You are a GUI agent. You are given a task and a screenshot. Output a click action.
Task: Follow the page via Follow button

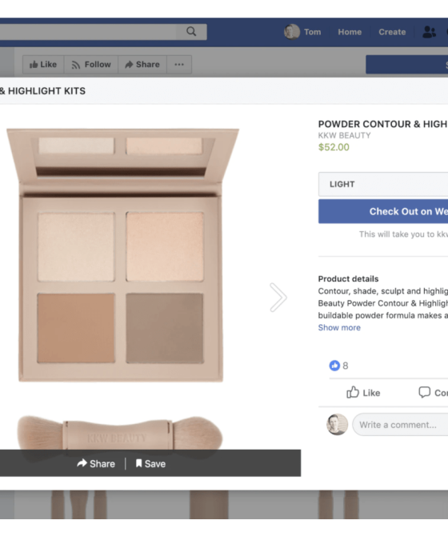(91, 64)
